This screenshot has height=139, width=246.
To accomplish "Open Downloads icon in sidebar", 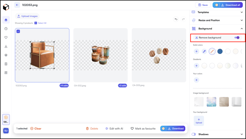I will click(6, 46).
